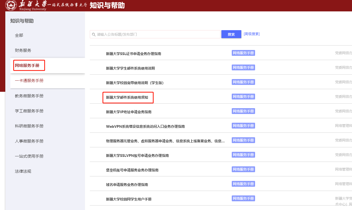Image resolution: width=352 pixels, height=210 pixels.
Task: Click 网络服务手册 tag in 邮件系统使用须知 row
Action: click(x=243, y=97)
